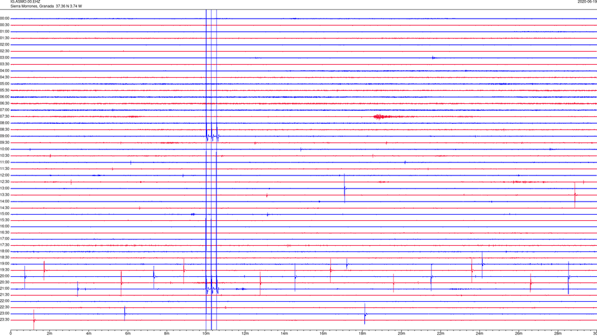Select the 04:30 trace time label
597x336 pixels.
coord(4,77)
